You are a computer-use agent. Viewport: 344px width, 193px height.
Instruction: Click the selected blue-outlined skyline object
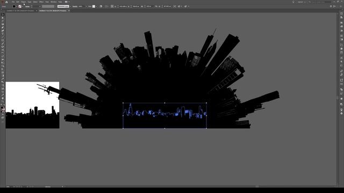[x=165, y=116]
